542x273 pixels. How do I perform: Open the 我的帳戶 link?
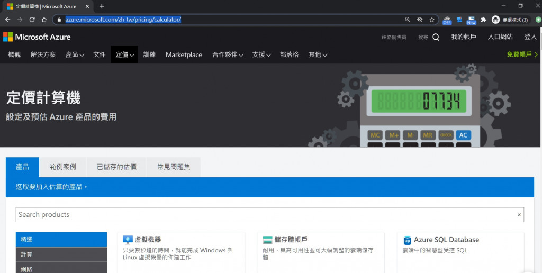click(x=464, y=37)
